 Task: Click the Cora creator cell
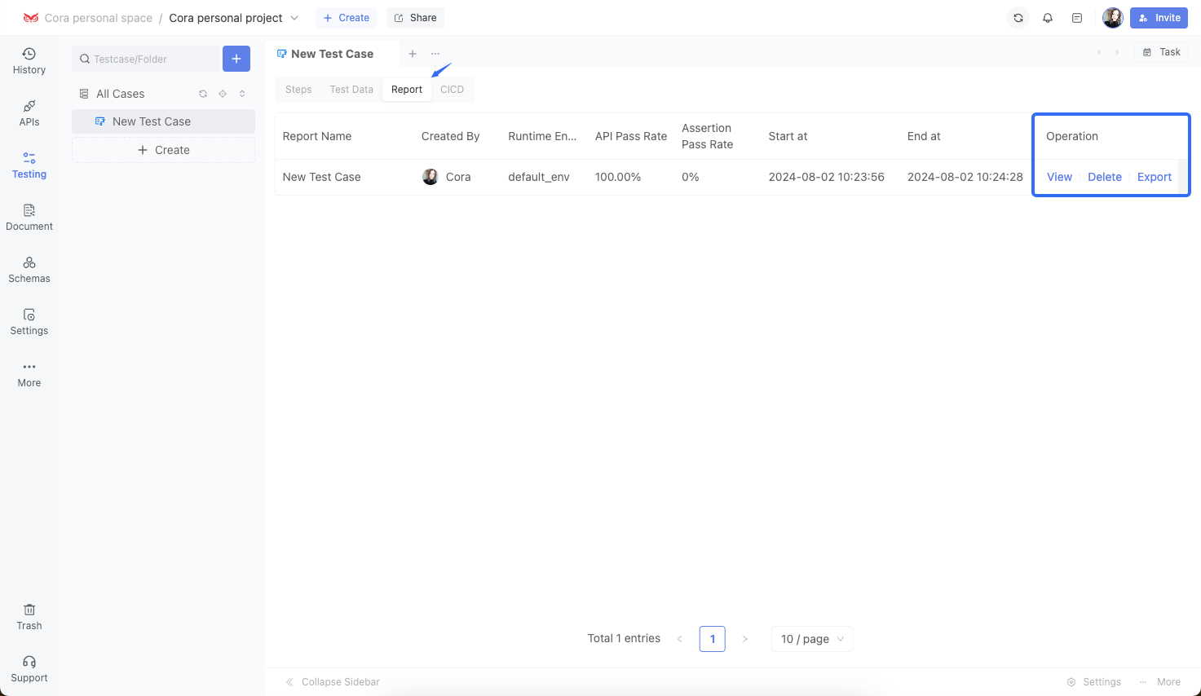(x=447, y=177)
